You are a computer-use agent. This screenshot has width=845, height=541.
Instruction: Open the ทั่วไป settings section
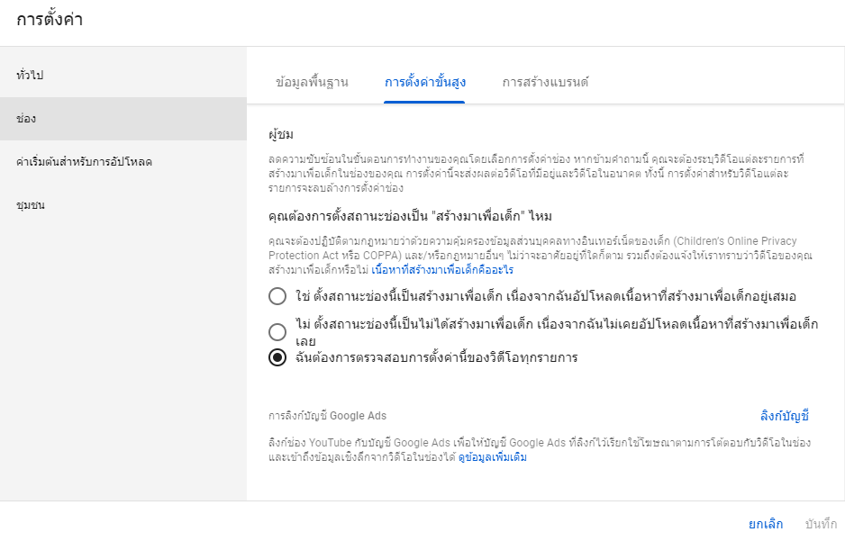pos(30,76)
